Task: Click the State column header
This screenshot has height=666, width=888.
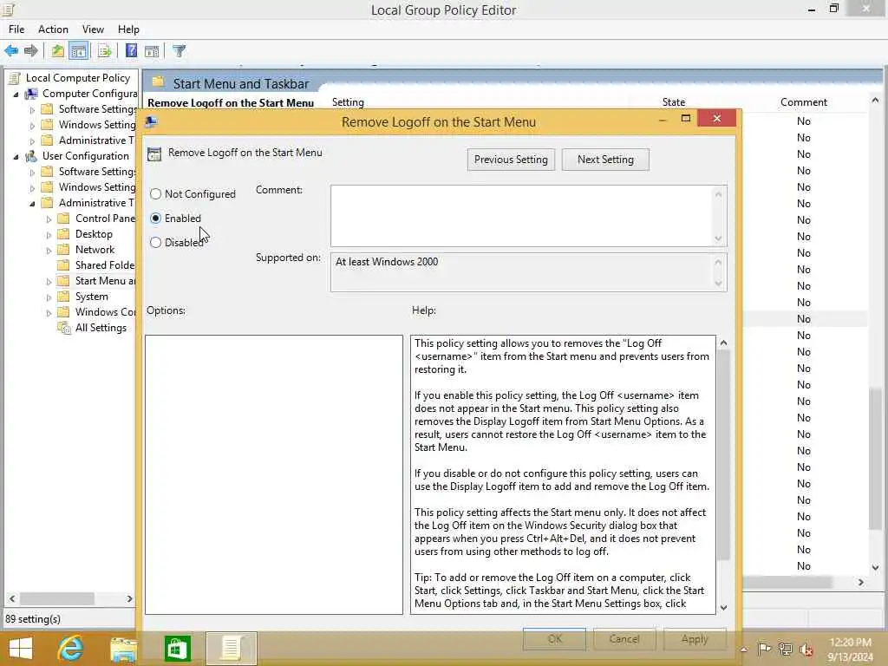Action: 674,102
